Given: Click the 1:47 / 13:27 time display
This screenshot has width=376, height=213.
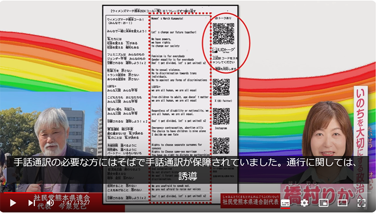Looking at the screenshot, I should pyautogui.click(x=76, y=203).
